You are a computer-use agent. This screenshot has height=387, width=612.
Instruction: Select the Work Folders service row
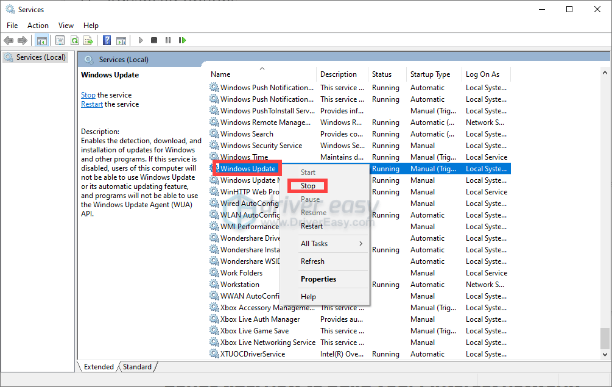click(359, 272)
